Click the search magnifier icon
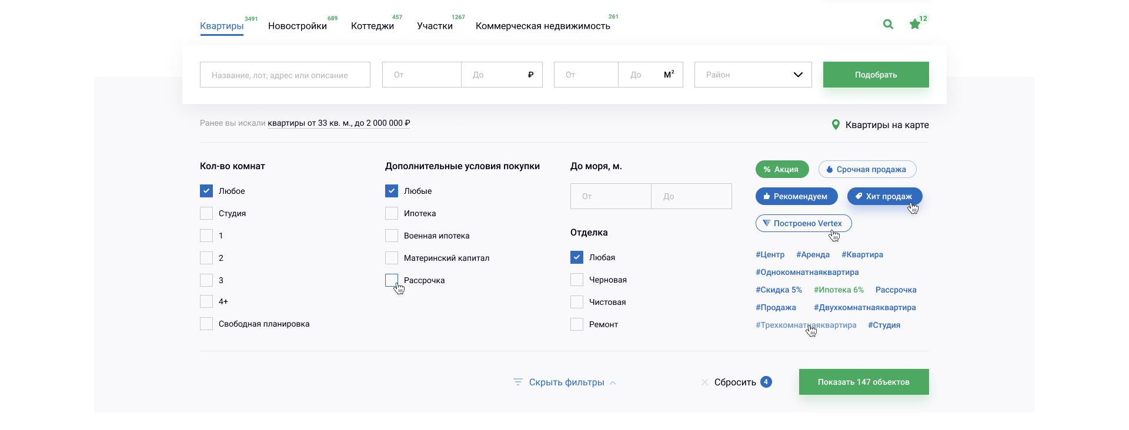 point(888,24)
